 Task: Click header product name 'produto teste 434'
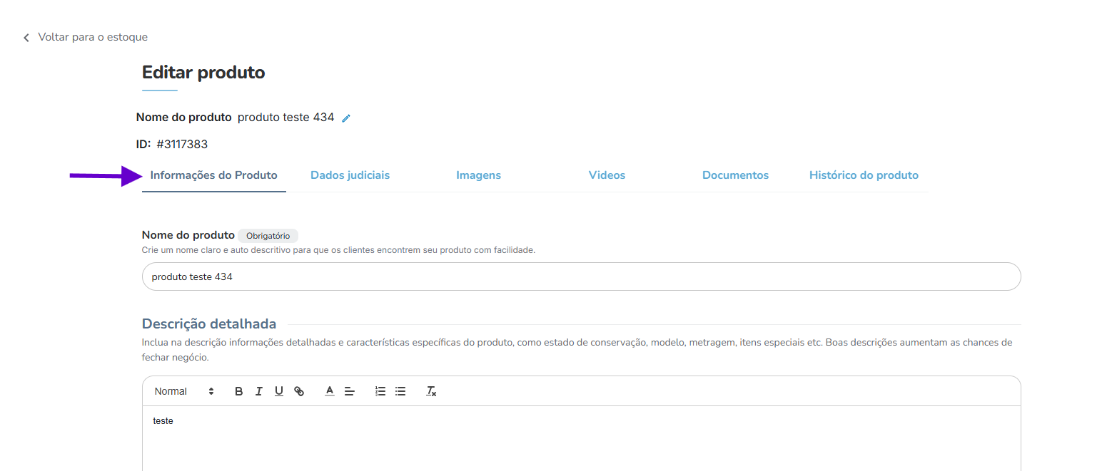click(x=285, y=118)
